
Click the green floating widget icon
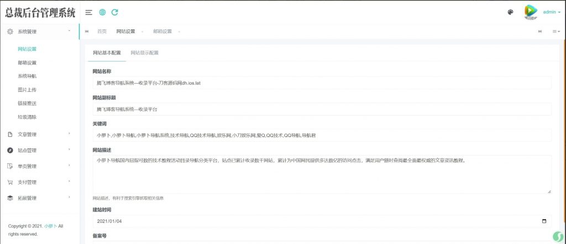click(x=558, y=236)
